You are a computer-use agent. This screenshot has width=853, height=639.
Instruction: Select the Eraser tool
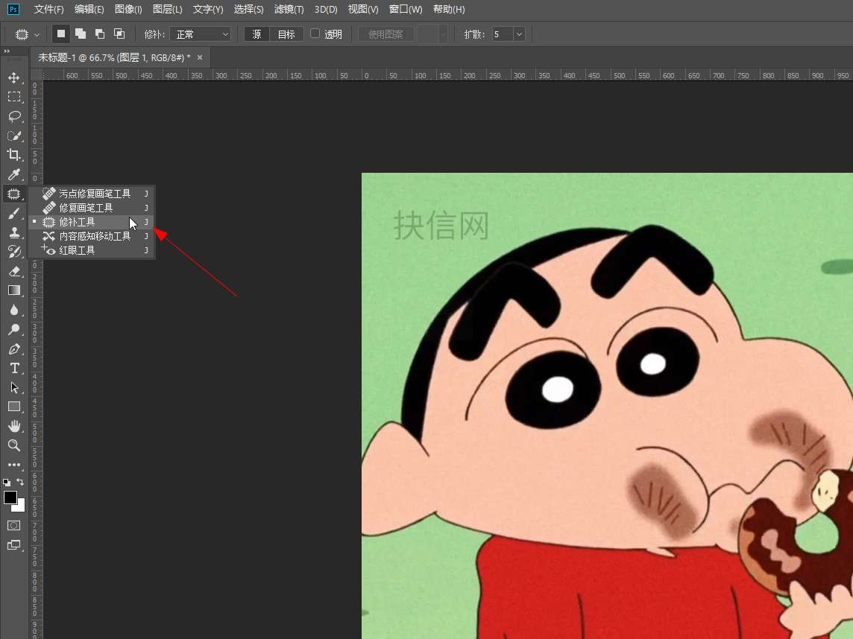14,271
